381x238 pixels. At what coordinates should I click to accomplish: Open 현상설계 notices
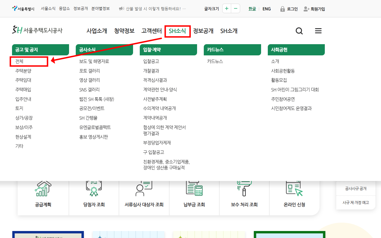tap(23, 137)
